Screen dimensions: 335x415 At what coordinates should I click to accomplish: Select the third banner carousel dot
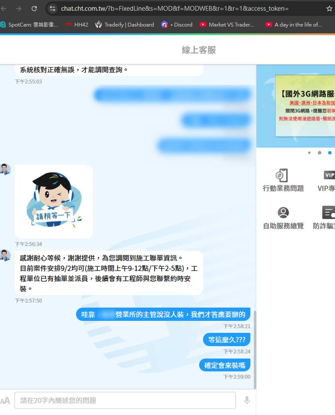point(330,153)
